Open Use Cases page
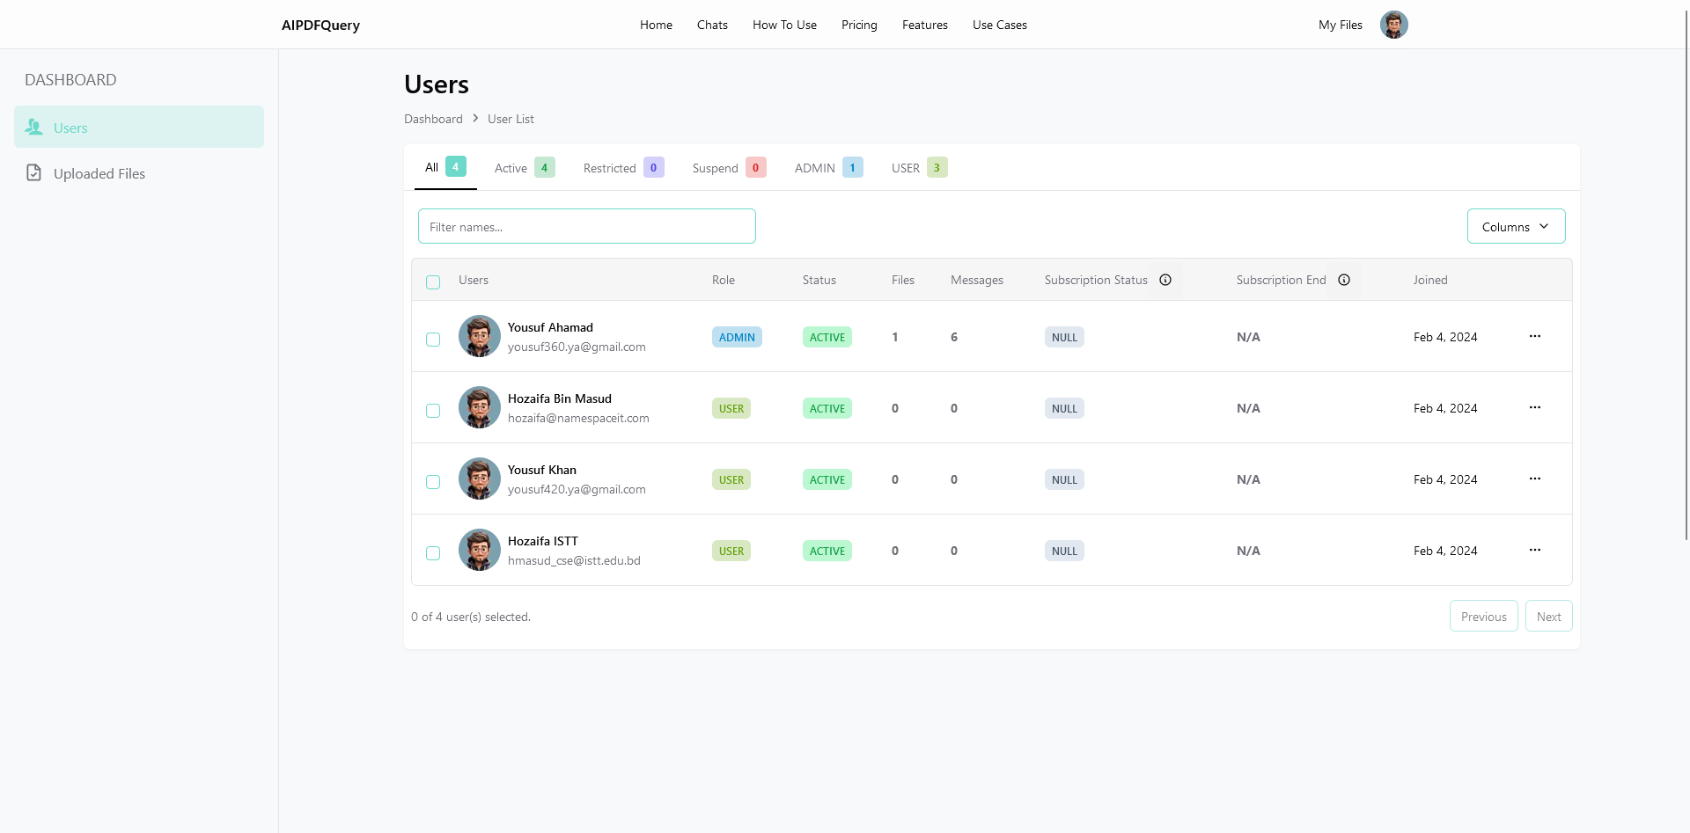 tap(1000, 25)
